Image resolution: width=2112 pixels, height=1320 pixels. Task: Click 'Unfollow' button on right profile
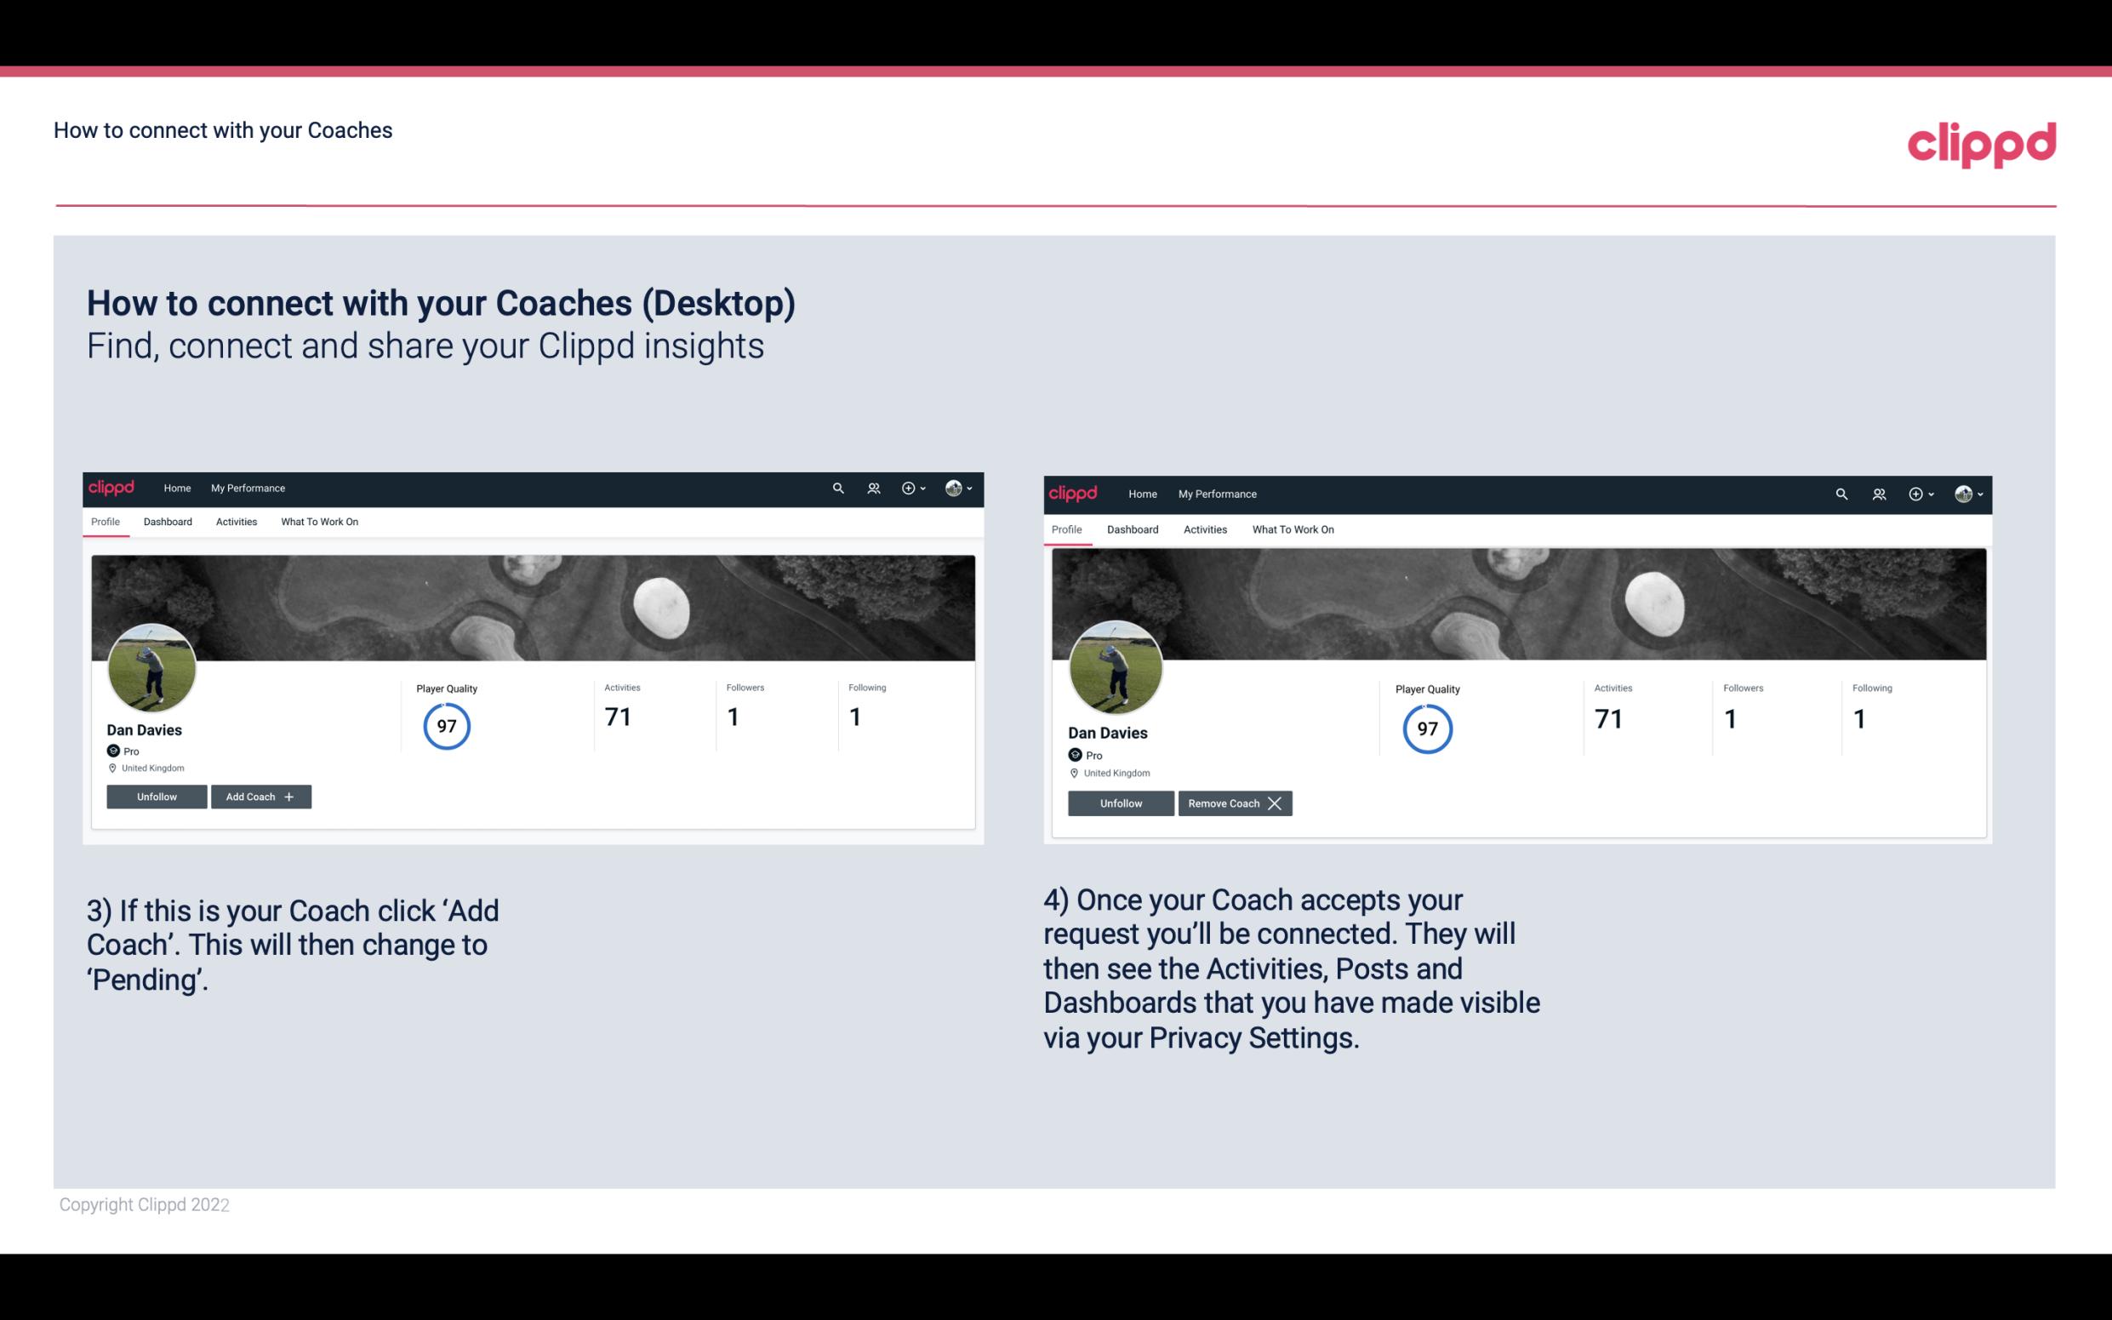point(1119,802)
